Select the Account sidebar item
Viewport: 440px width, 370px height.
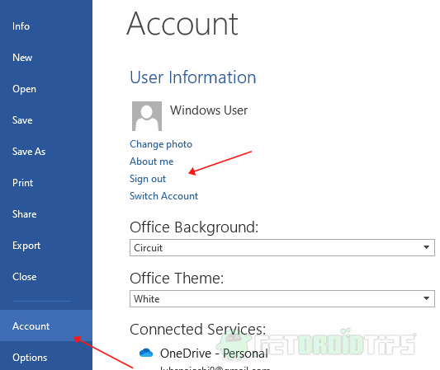46,326
